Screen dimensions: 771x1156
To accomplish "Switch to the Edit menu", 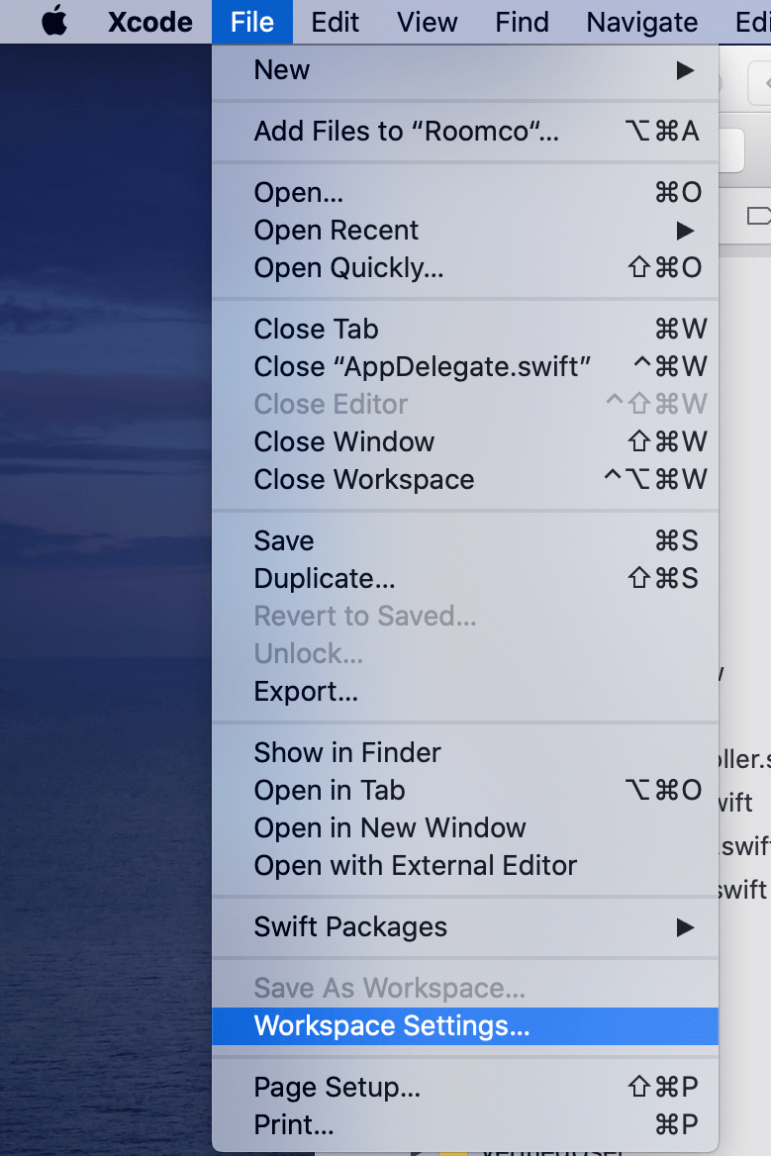I will (x=335, y=22).
